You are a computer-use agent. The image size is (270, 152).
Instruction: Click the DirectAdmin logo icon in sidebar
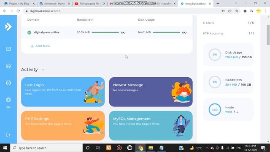click(8, 27)
